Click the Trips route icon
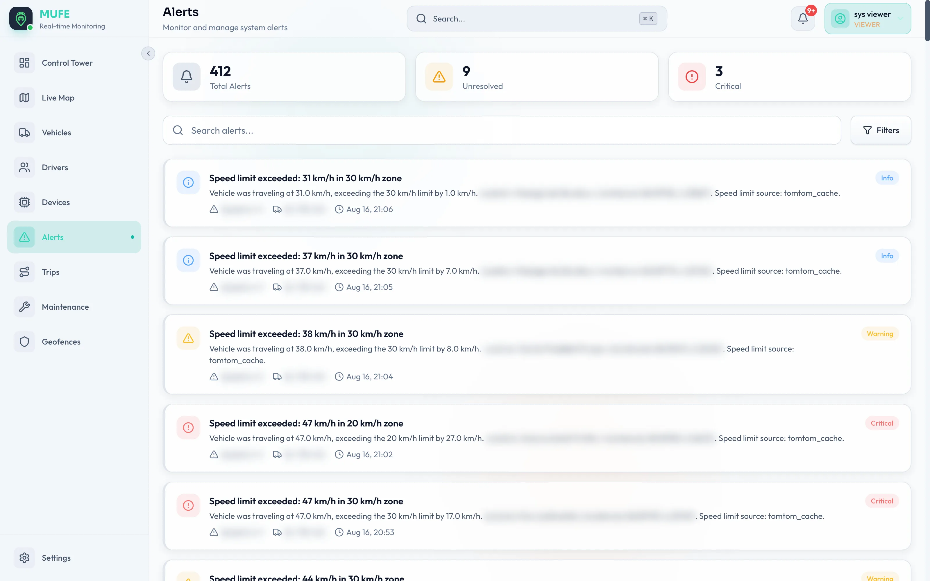 click(x=25, y=272)
